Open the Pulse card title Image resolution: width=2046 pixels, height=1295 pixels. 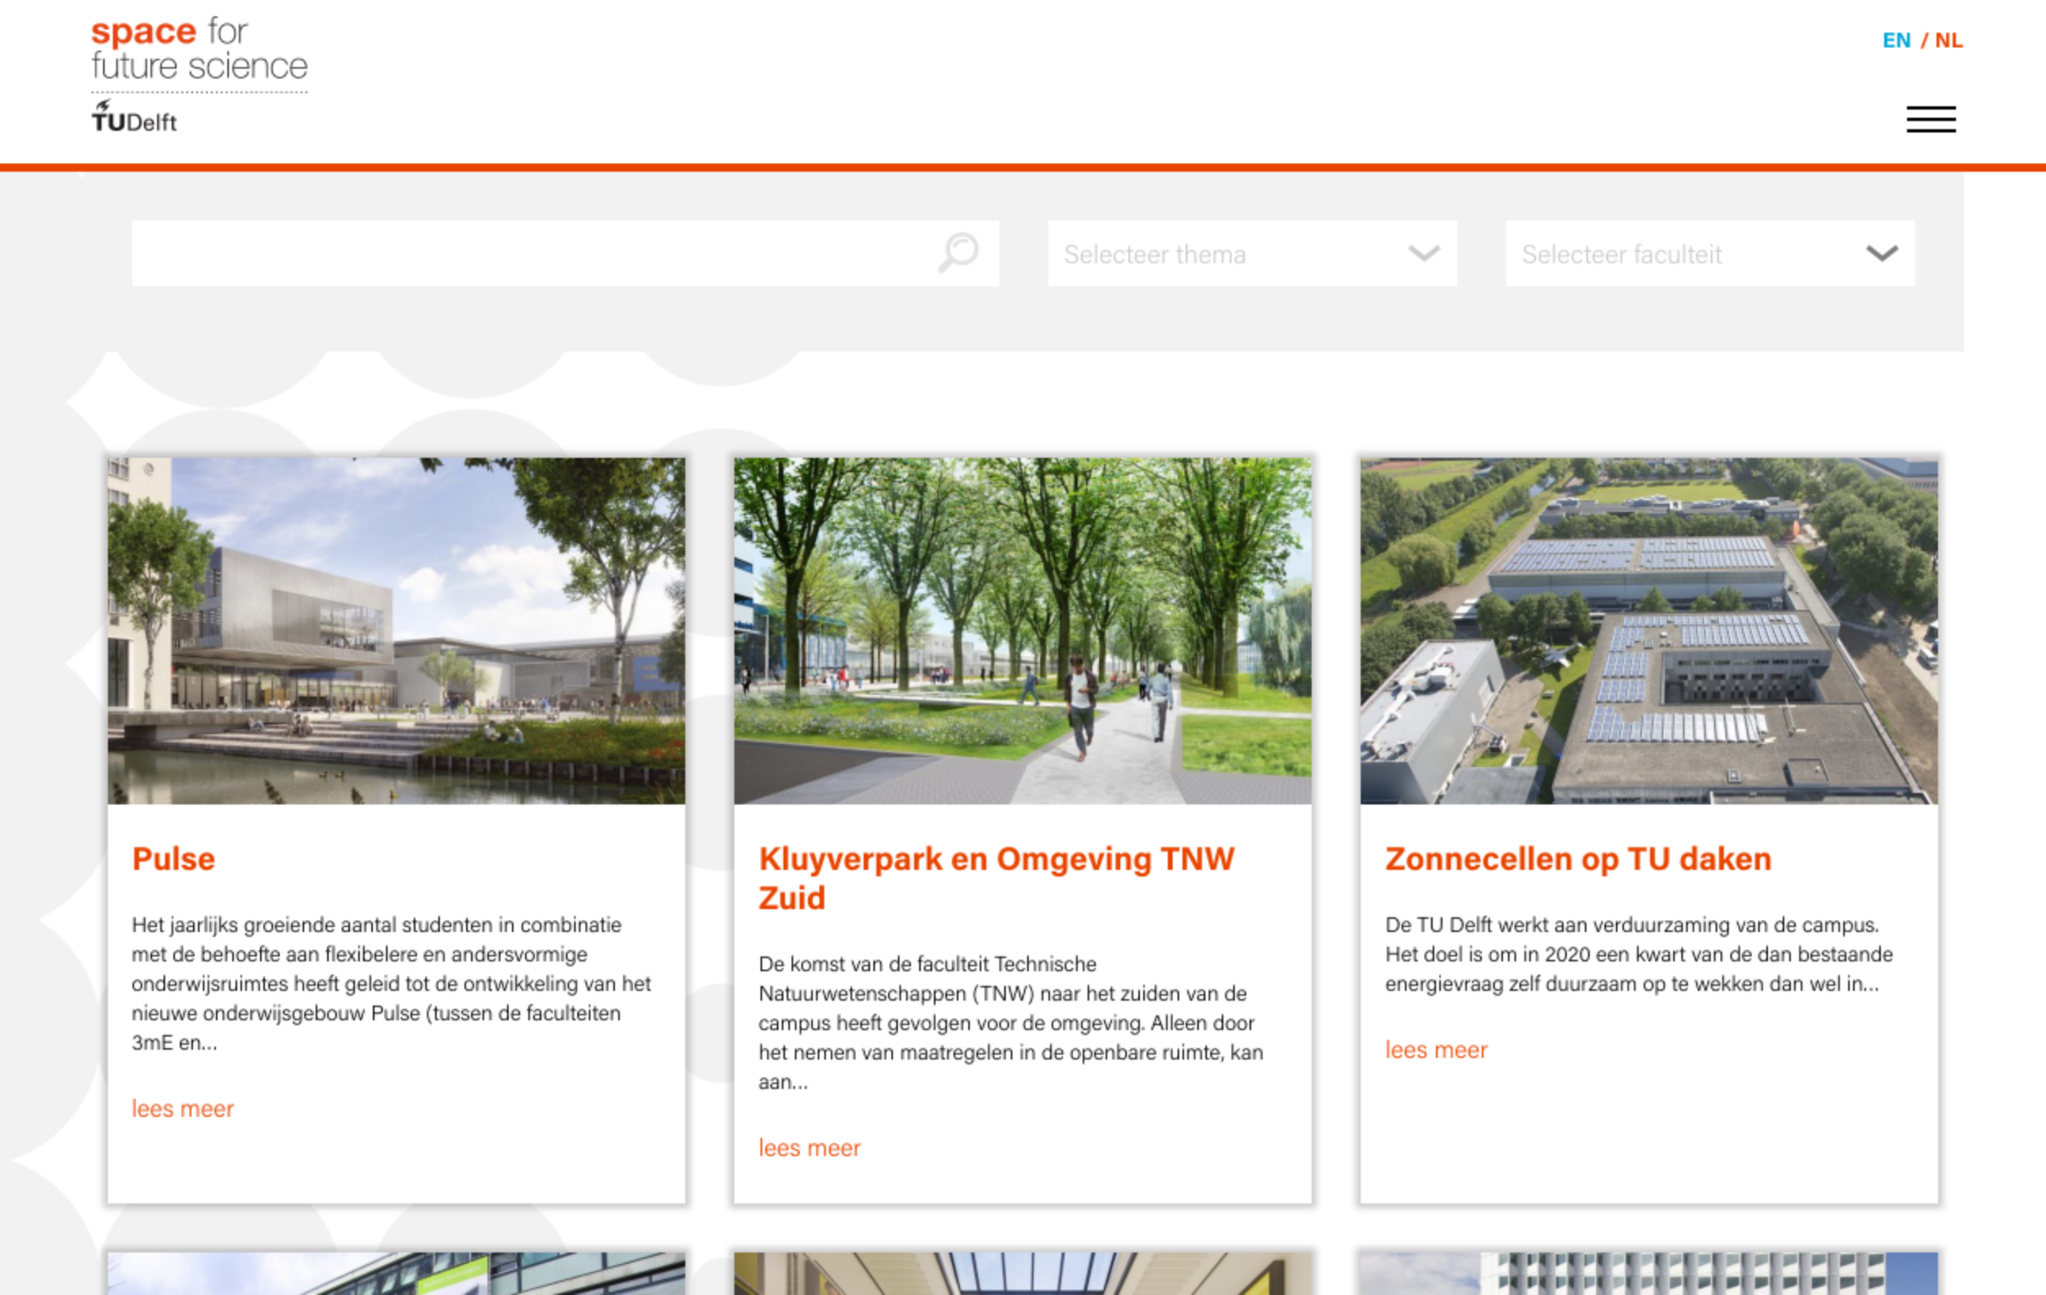click(x=173, y=858)
